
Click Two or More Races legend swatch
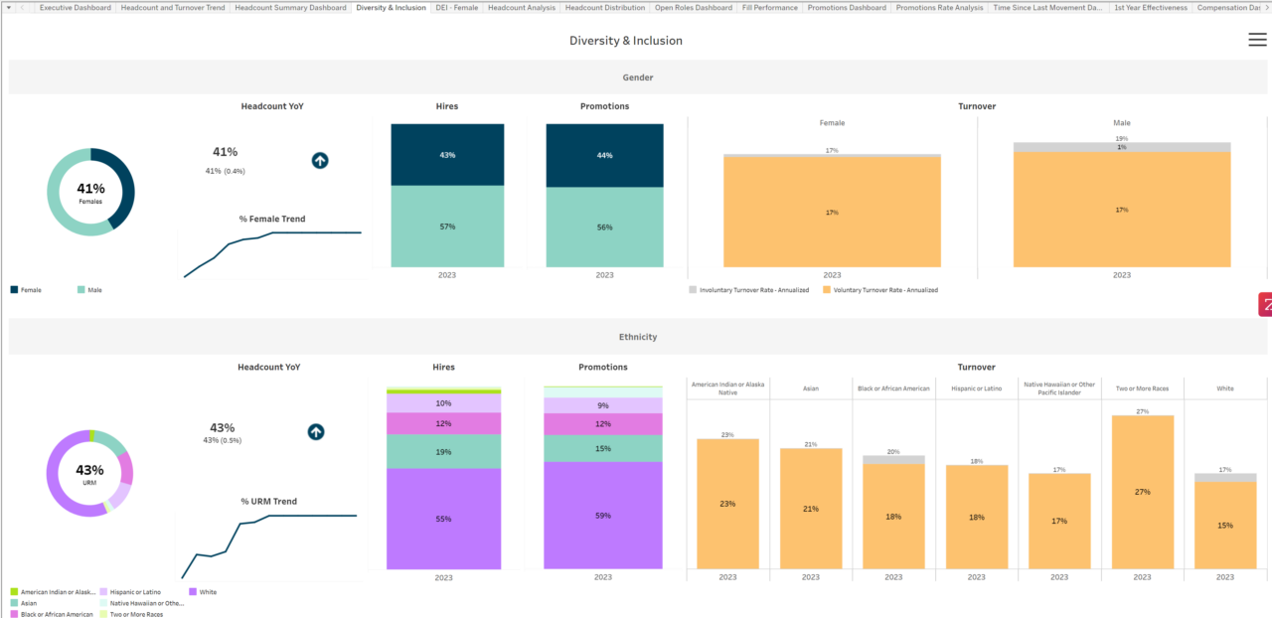point(103,614)
